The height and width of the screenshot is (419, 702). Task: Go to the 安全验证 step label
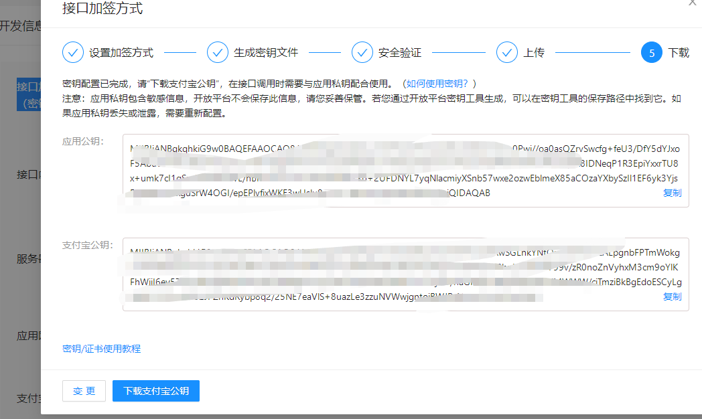coord(400,53)
